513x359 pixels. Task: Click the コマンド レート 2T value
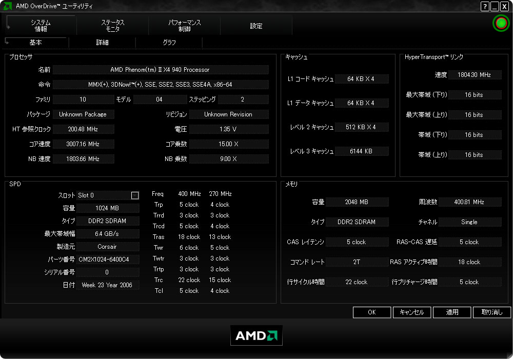click(357, 262)
